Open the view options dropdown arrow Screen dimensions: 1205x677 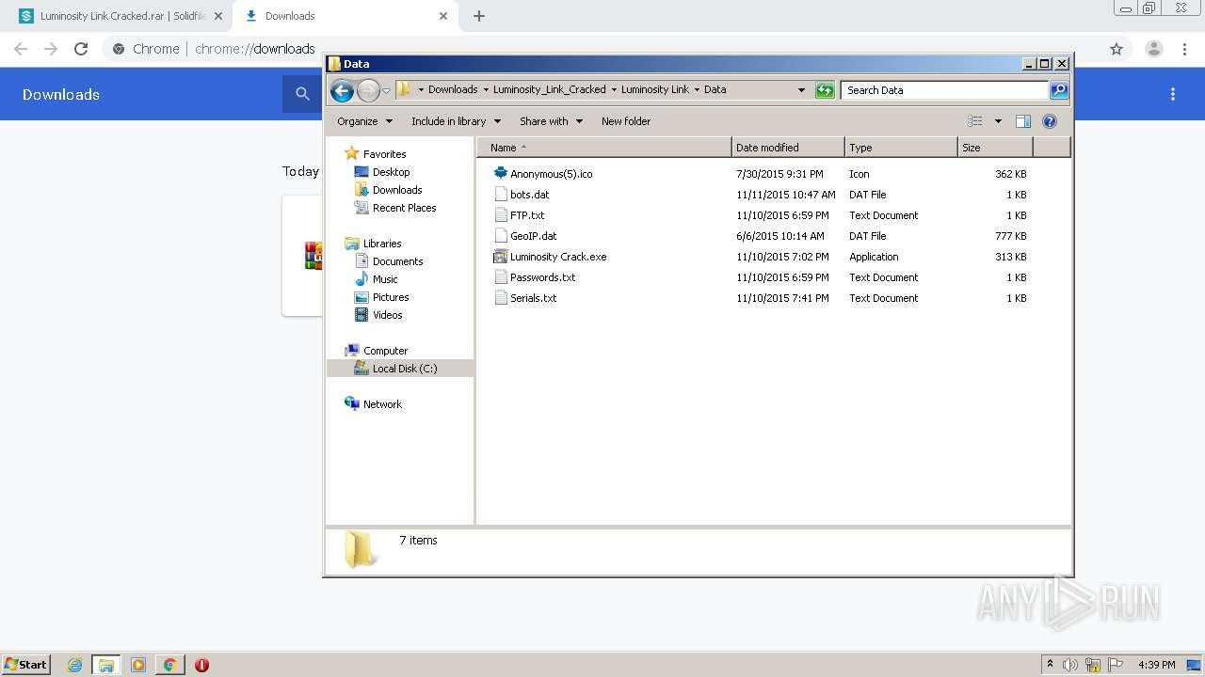coord(998,121)
